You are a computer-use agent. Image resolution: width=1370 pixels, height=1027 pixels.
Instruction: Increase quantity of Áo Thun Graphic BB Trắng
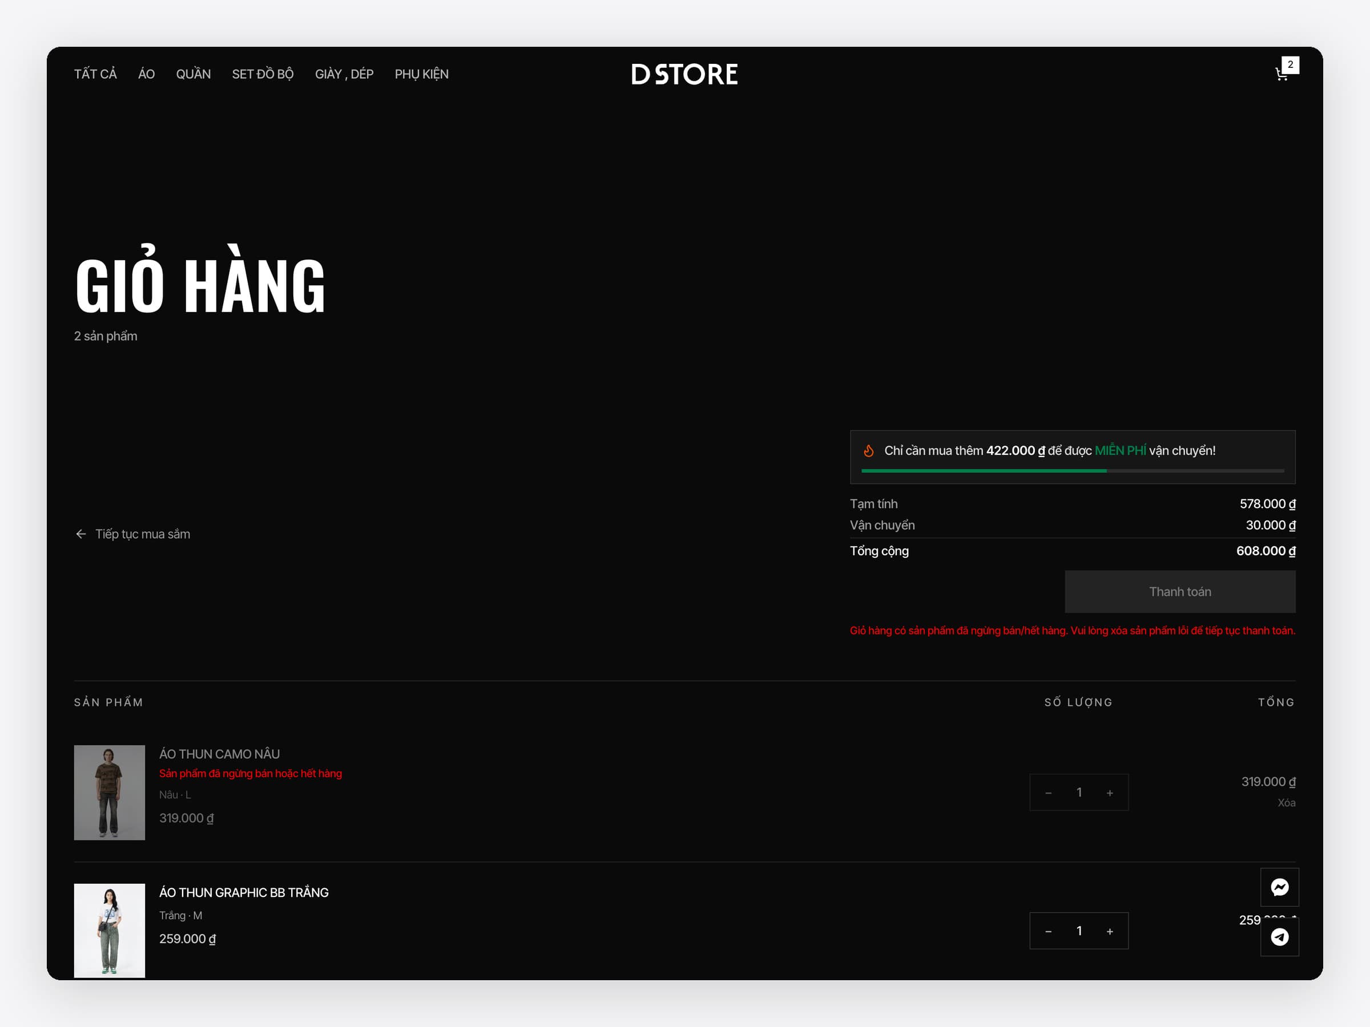tap(1110, 932)
